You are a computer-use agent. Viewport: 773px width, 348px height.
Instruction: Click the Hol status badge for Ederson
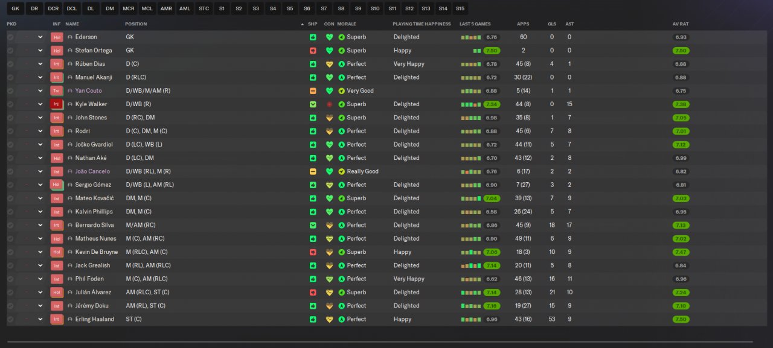point(57,37)
